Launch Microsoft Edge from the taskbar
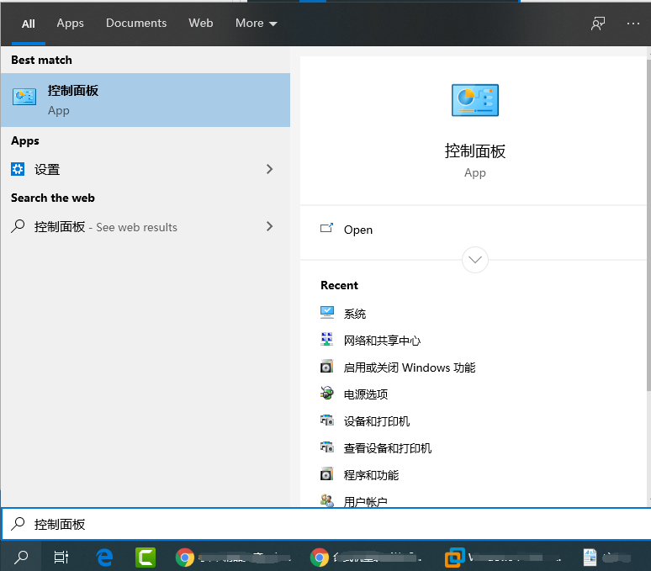Image resolution: width=651 pixels, height=571 pixels. pyautogui.click(x=104, y=557)
